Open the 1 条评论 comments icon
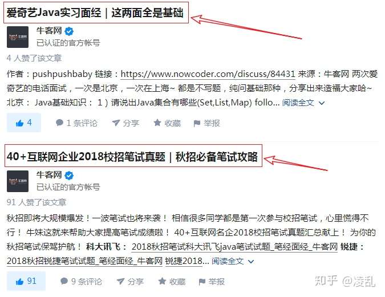Screen dimensions: 385x297 (x=59, y=123)
